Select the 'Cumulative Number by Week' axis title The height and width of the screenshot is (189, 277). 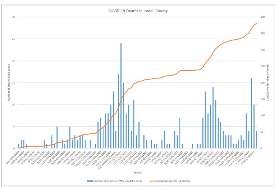tap(267, 83)
